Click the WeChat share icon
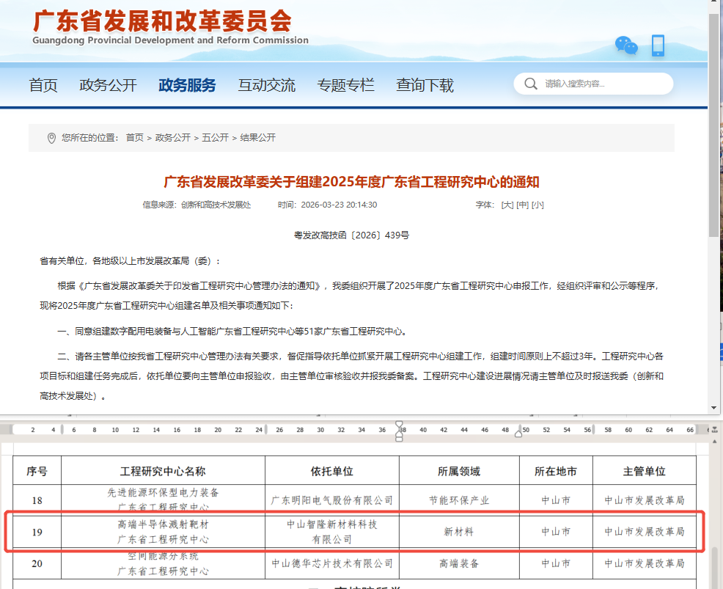Screen dimensions: 723x589 tap(625, 45)
